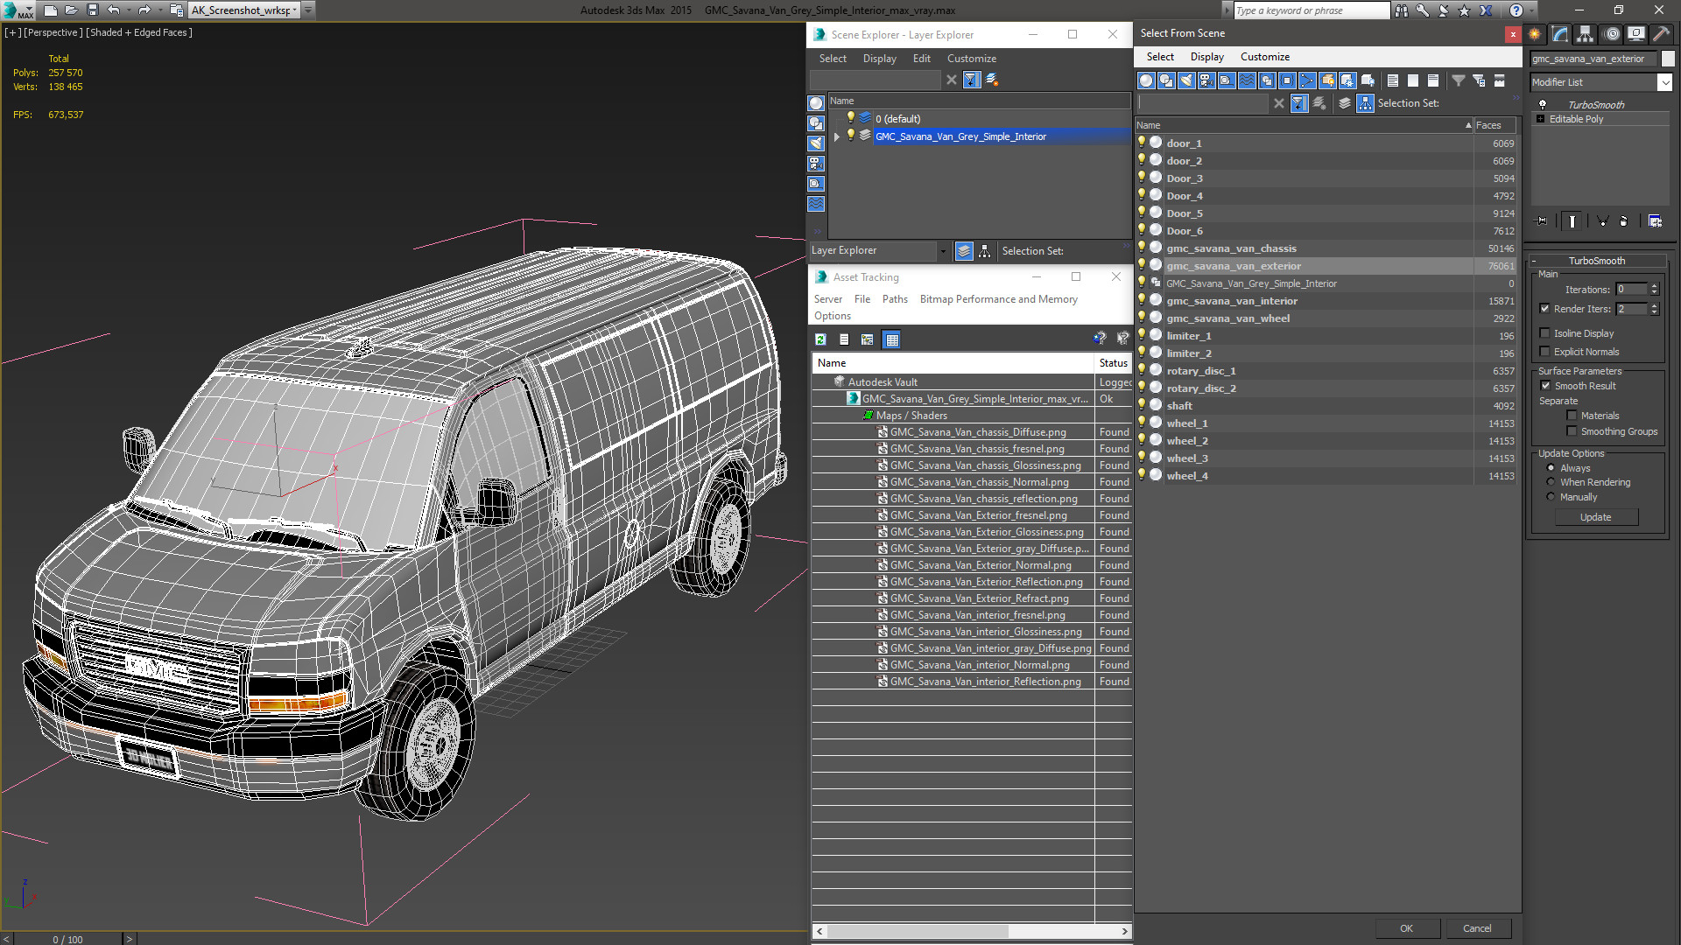1681x945 pixels.
Task: Toggle Display Space Warps filter in Select From Scene
Action: [1247, 80]
